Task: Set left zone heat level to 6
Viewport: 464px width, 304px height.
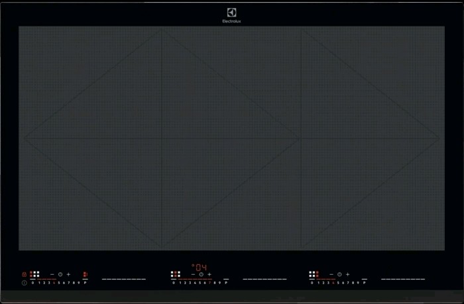Action: pos(64,283)
